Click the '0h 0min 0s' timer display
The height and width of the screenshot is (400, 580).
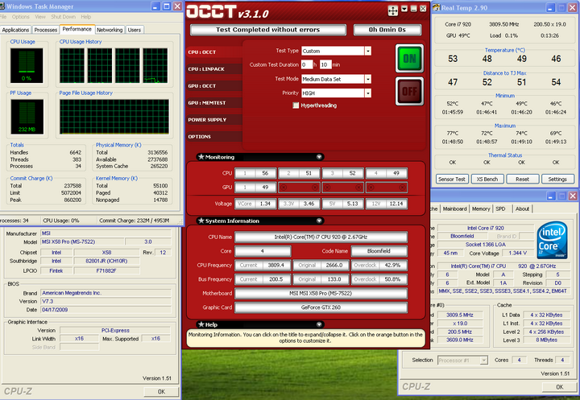tap(387, 30)
